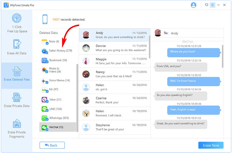
Task: Click the 'From USA, and you?' message bubble
Action: tap(181, 67)
